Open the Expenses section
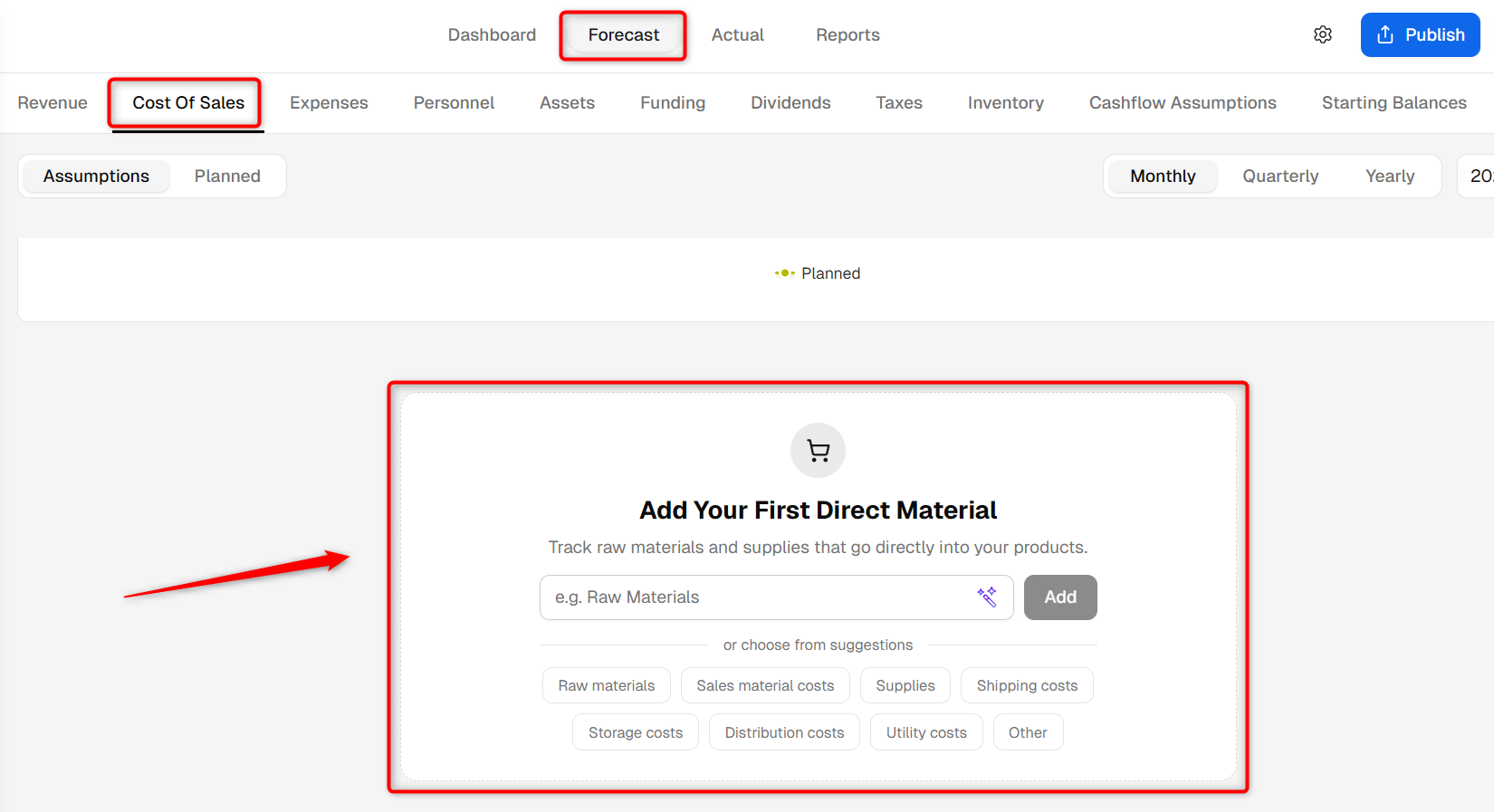Viewport: 1494px width, 812px height. (x=329, y=102)
